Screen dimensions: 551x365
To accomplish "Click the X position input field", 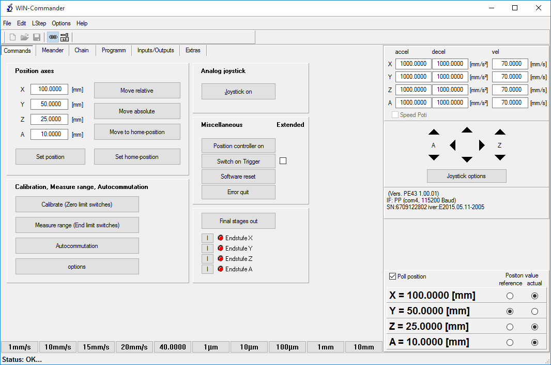I will (x=49, y=90).
